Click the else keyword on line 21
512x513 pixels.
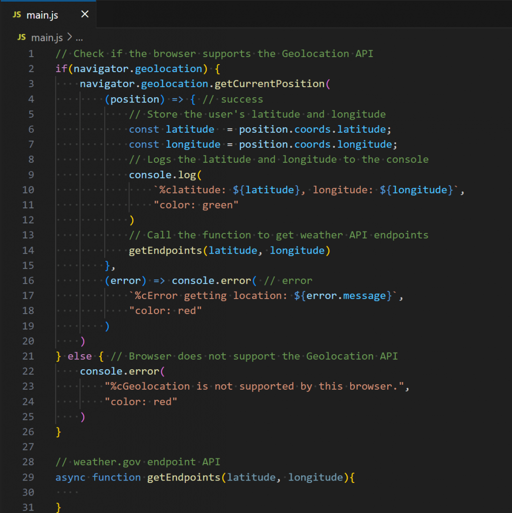(x=79, y=356)
